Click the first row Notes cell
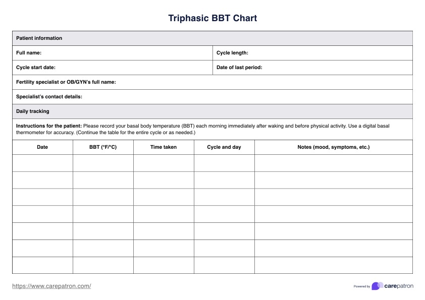Viewport: 425px width, 300px height. pos(333,163)
